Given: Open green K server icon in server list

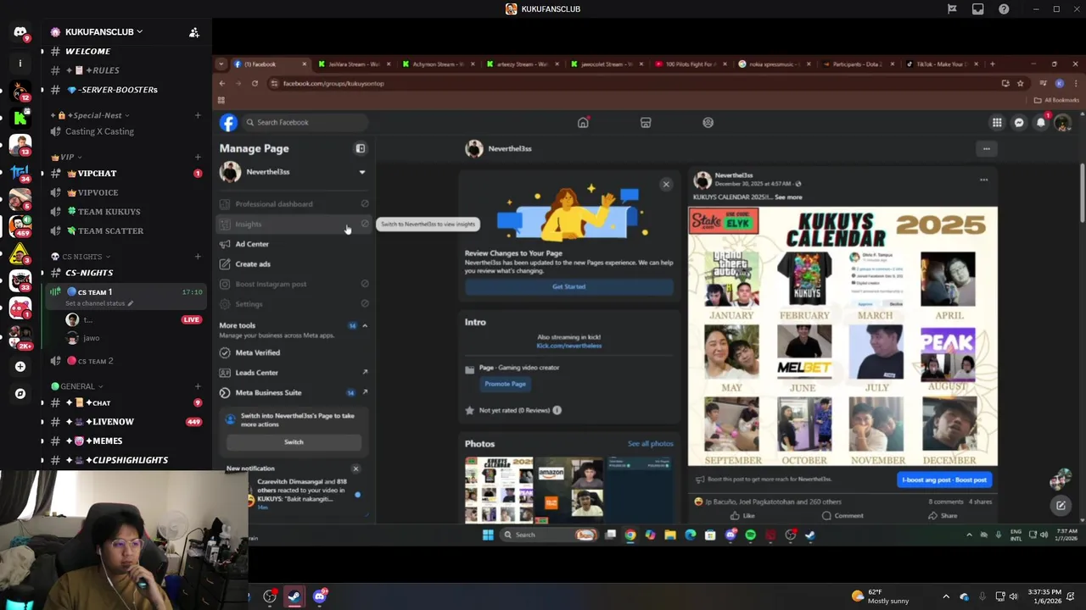Looking at the screenshot, I should [x=20, y=118].
